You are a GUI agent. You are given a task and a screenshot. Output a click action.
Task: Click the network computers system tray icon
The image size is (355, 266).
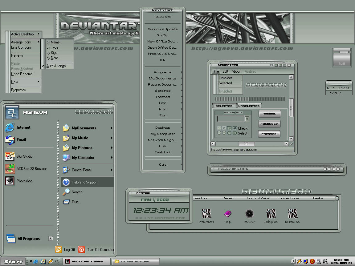tap(319, 261)
